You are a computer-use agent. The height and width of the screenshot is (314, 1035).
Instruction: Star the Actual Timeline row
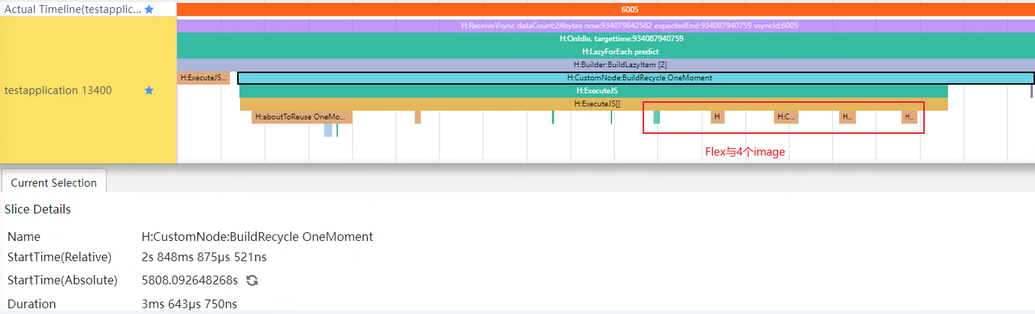click(149, 9)
